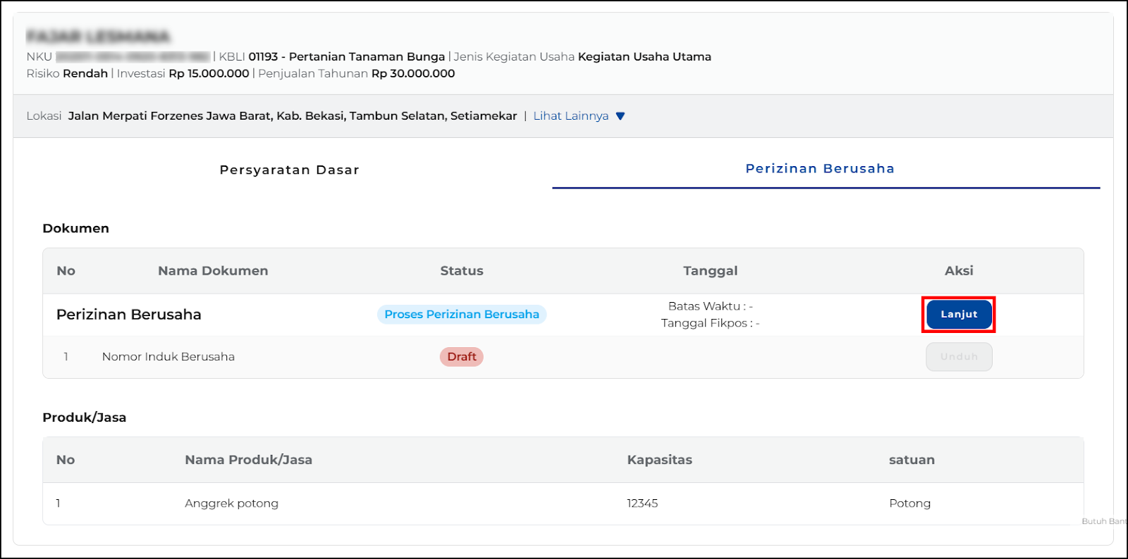The height and width of the screenshot is (559, 1128).
Task: Click the greyed-out Unduh button
Action: [x=959, y=357]
